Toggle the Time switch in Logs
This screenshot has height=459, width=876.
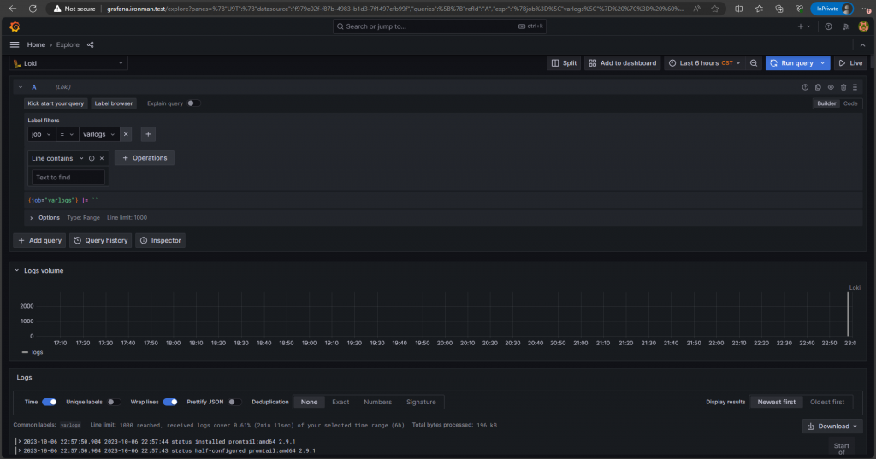[49, 402]
